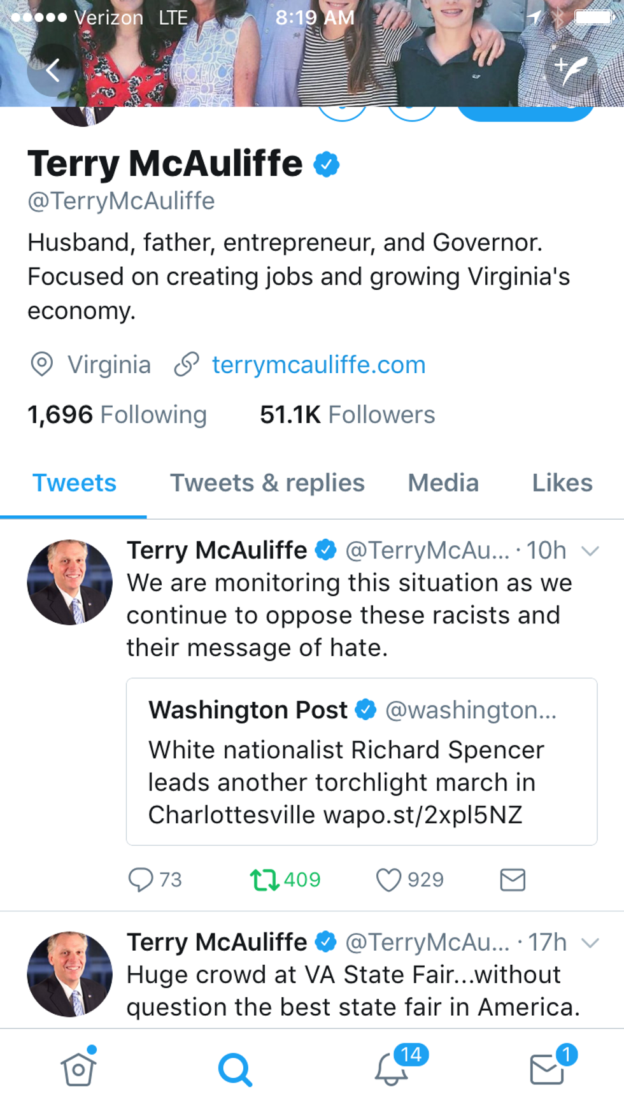Open the Search magnifier tab

point(235,1069)
